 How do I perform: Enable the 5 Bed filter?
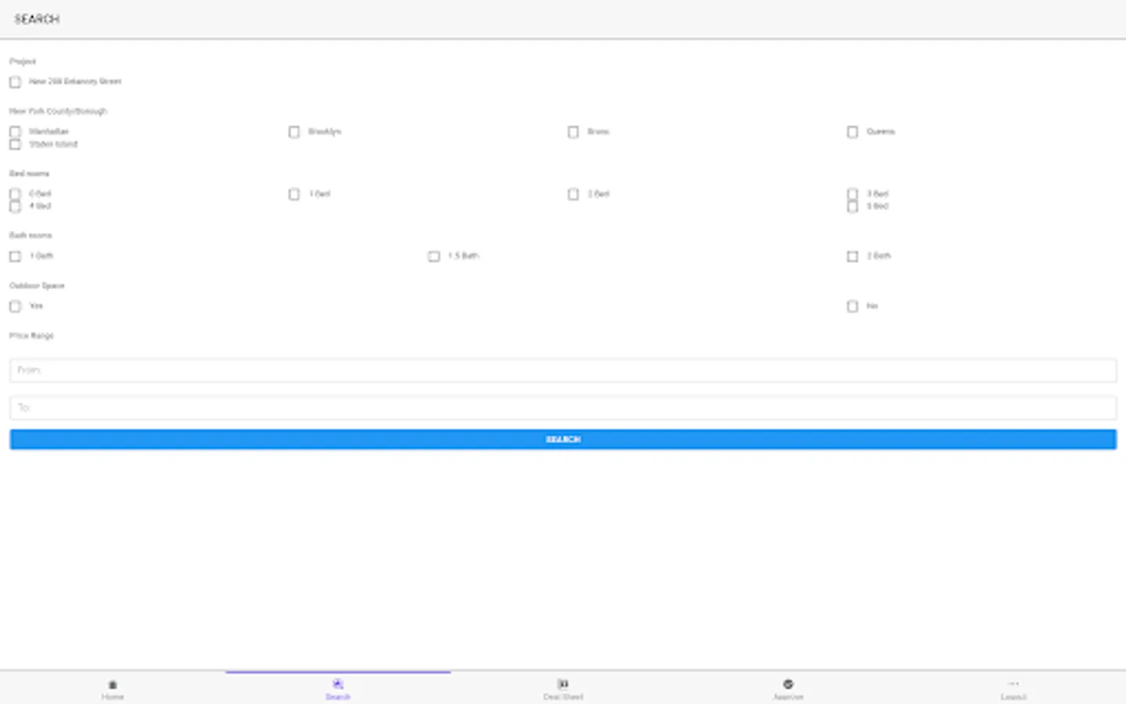(x=852, y=206)
